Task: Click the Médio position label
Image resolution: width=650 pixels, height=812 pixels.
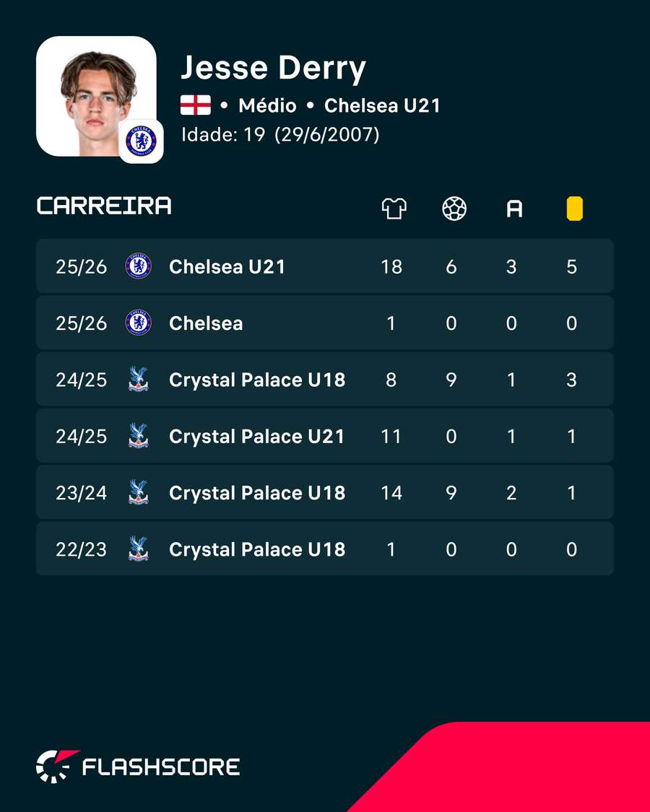Action: point(267,105)
